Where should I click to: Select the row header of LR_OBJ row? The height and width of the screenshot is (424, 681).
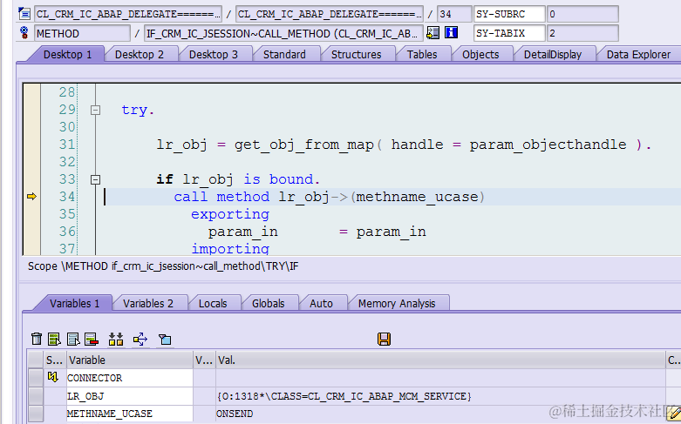coord(36,396)
